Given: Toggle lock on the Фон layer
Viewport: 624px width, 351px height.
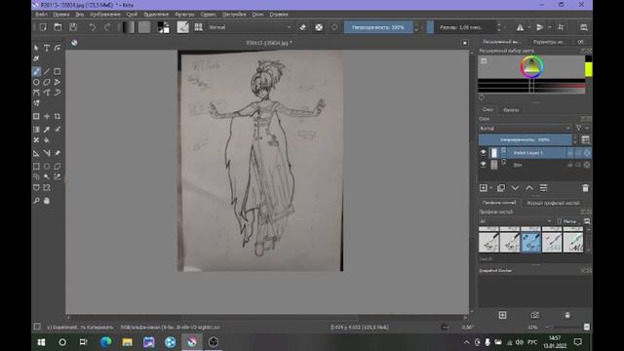Looking at the screenshot, I should click(569, 165).
